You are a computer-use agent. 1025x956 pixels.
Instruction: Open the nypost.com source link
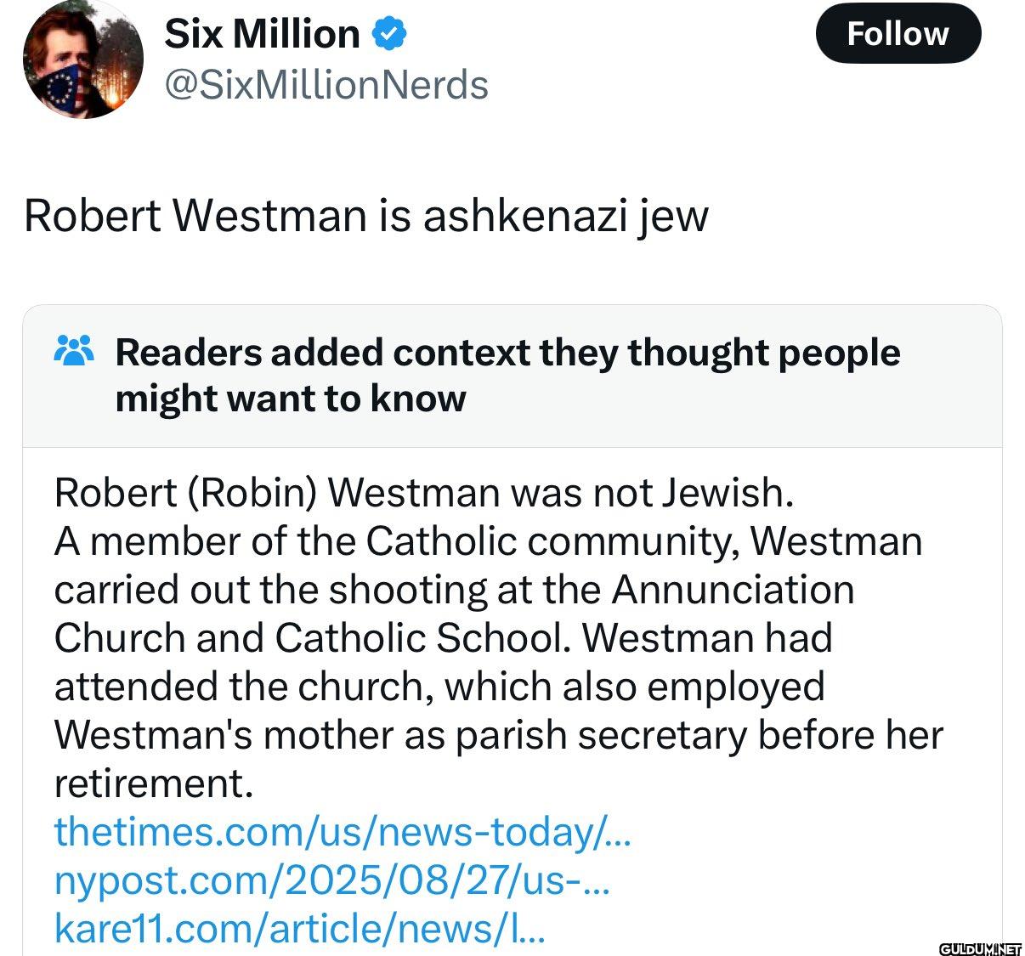click(x=332, y=880)
